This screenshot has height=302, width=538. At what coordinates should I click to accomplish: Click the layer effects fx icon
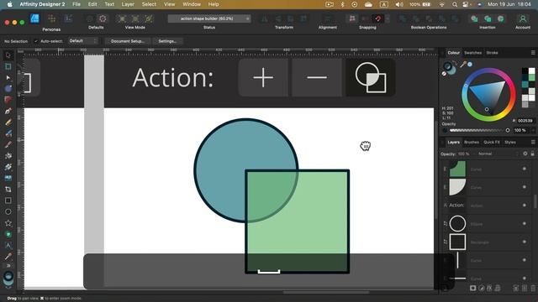tap(489, 289)
